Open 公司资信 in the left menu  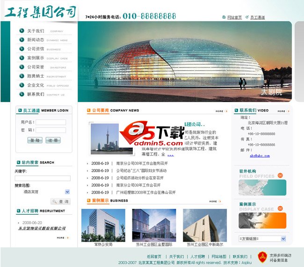(36, 49)
